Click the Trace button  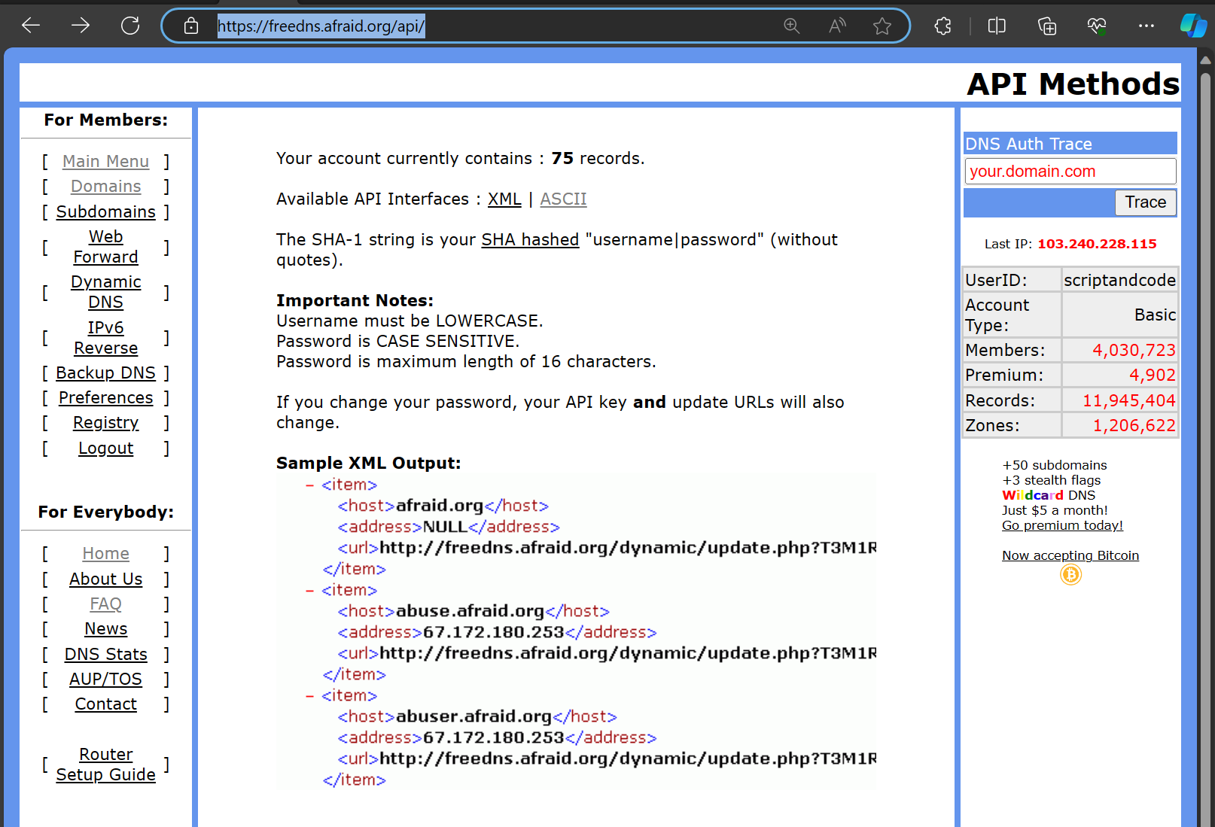[x=1145, y=202]
